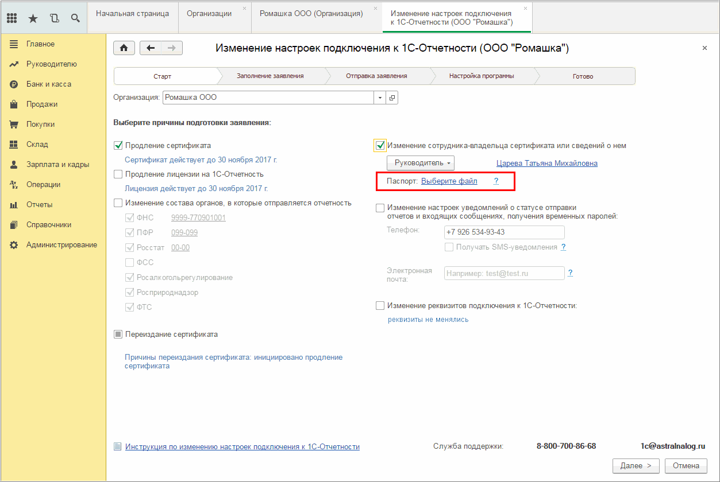Click Сертификат действует до 30 ноября text
Viewport: 720px width, 482px height.
tap(201, 160)
